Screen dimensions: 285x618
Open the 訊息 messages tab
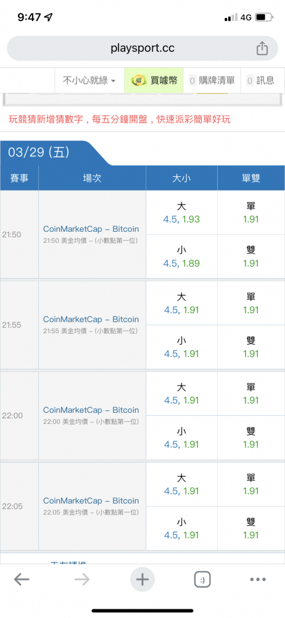click(260, 80)
